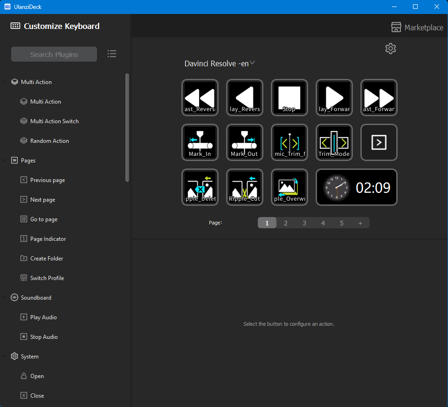
Task: Click the Search Plugins field
Action: click(54, 54)
